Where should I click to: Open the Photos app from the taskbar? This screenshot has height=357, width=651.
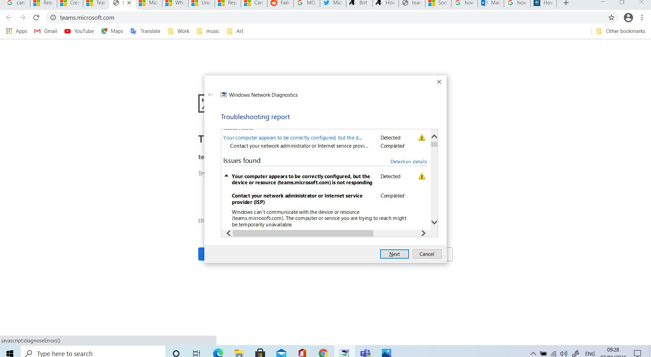[x=386, y=353]
